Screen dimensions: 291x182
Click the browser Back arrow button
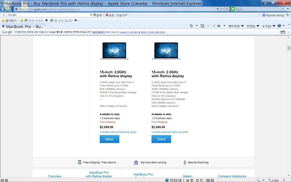(x=3, y=9)
